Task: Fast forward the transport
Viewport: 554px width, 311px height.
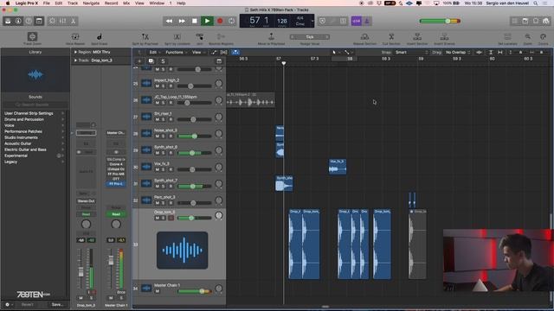Action: pyautogui.click(x=182, y=21)
